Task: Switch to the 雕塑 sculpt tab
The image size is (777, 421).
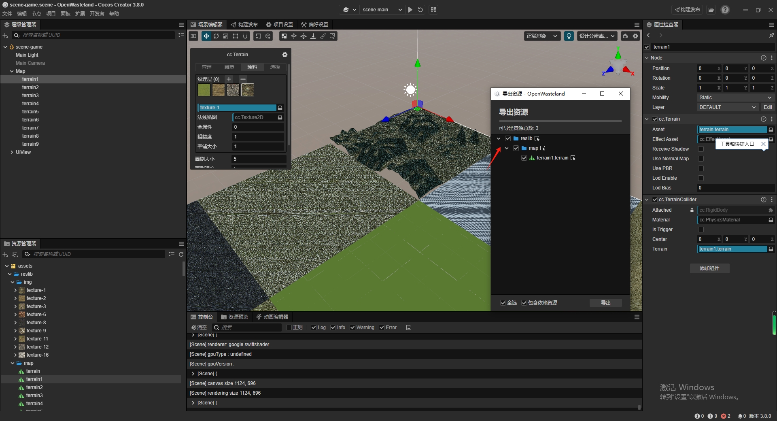Action: point(229,67)
